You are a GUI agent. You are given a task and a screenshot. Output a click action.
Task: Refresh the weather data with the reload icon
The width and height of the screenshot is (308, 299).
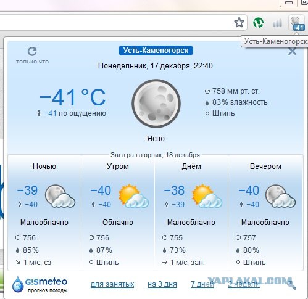(32, 51)
